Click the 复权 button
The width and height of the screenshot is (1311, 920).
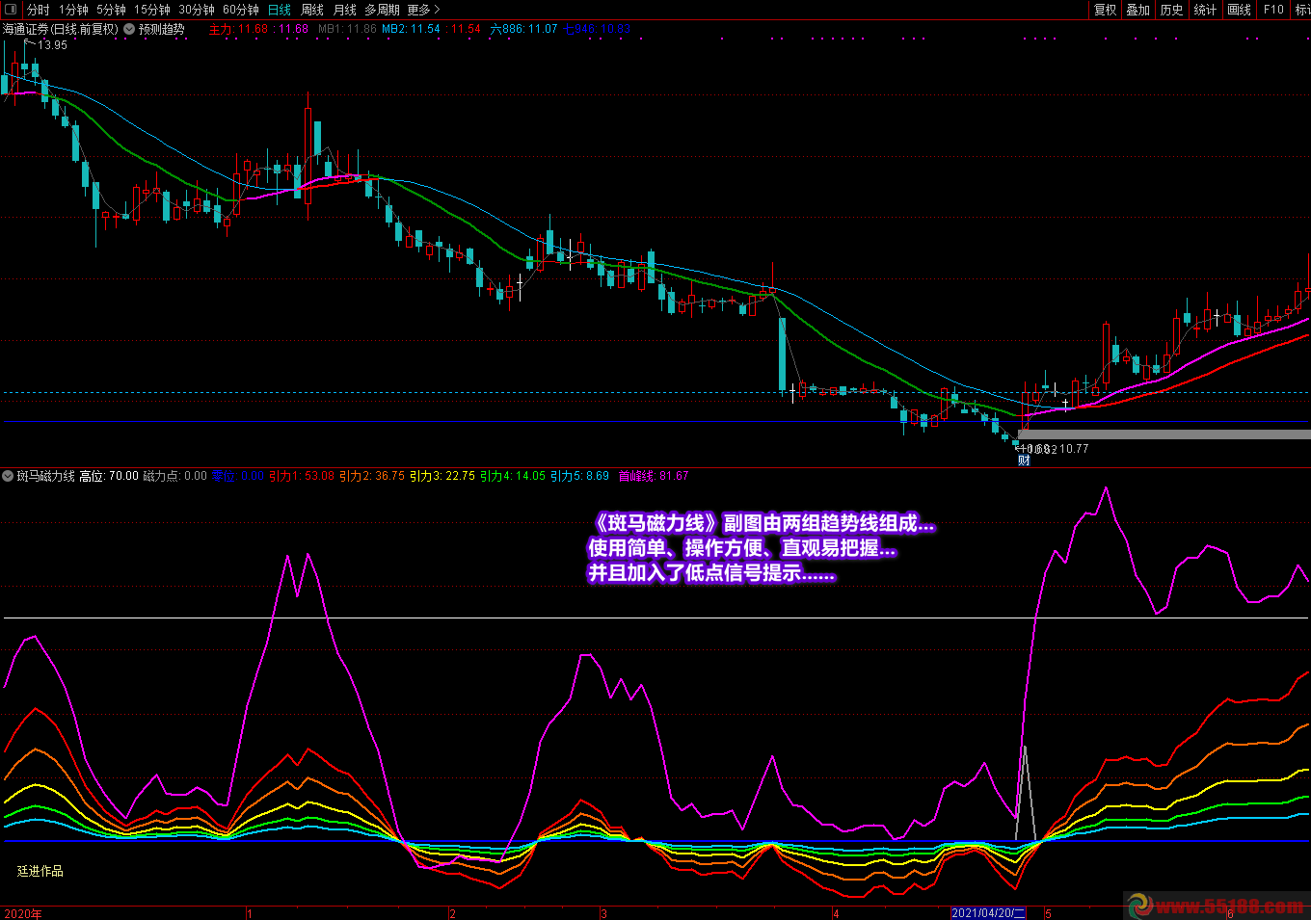1105,10
